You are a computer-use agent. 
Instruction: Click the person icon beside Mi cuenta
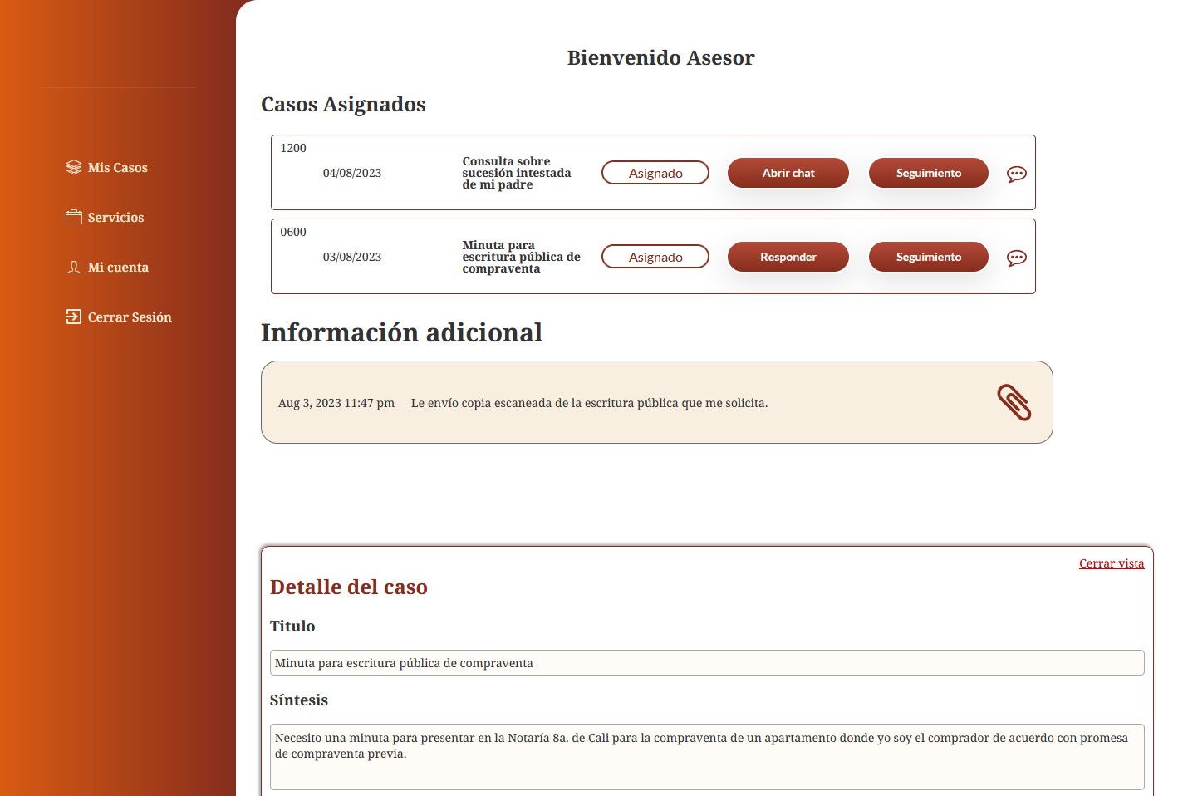(74, 267)
